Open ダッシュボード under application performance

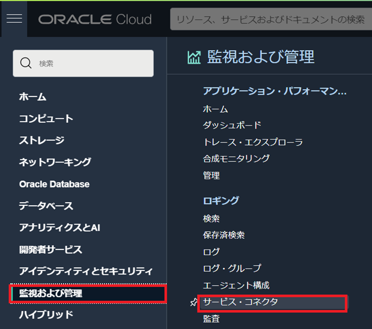click(232, 125)
